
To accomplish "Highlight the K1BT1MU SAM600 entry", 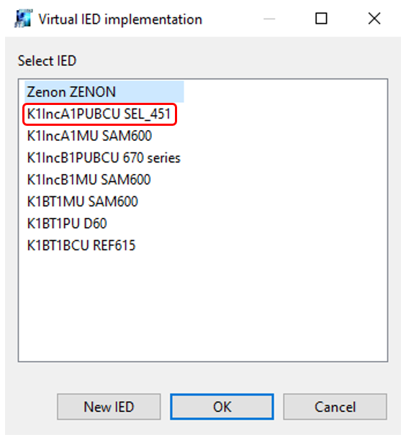I will [83, 201].
